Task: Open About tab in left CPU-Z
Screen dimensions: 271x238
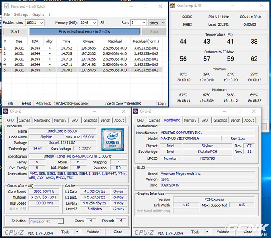Action: coord(119,120)
